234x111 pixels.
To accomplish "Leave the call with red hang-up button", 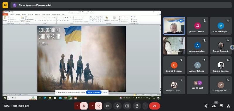I will (x=155, y=106).
